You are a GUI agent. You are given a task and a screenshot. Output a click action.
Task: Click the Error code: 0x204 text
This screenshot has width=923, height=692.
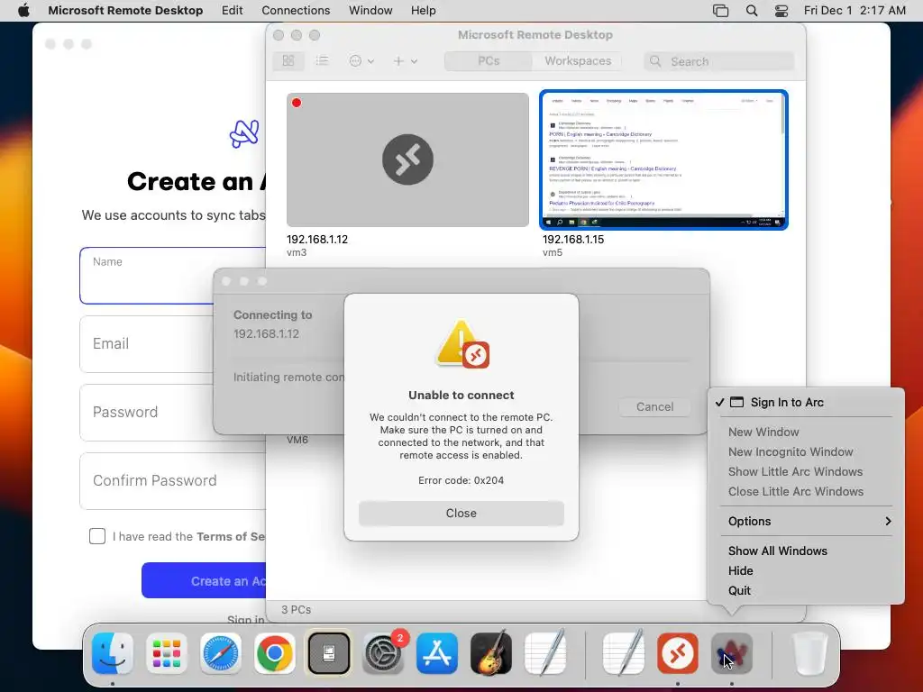click(x=461, y=480)
